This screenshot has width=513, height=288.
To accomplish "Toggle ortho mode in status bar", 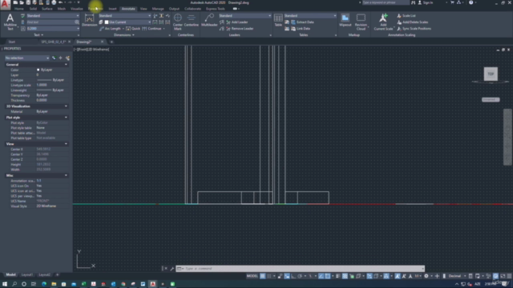I will pos(293,276).
